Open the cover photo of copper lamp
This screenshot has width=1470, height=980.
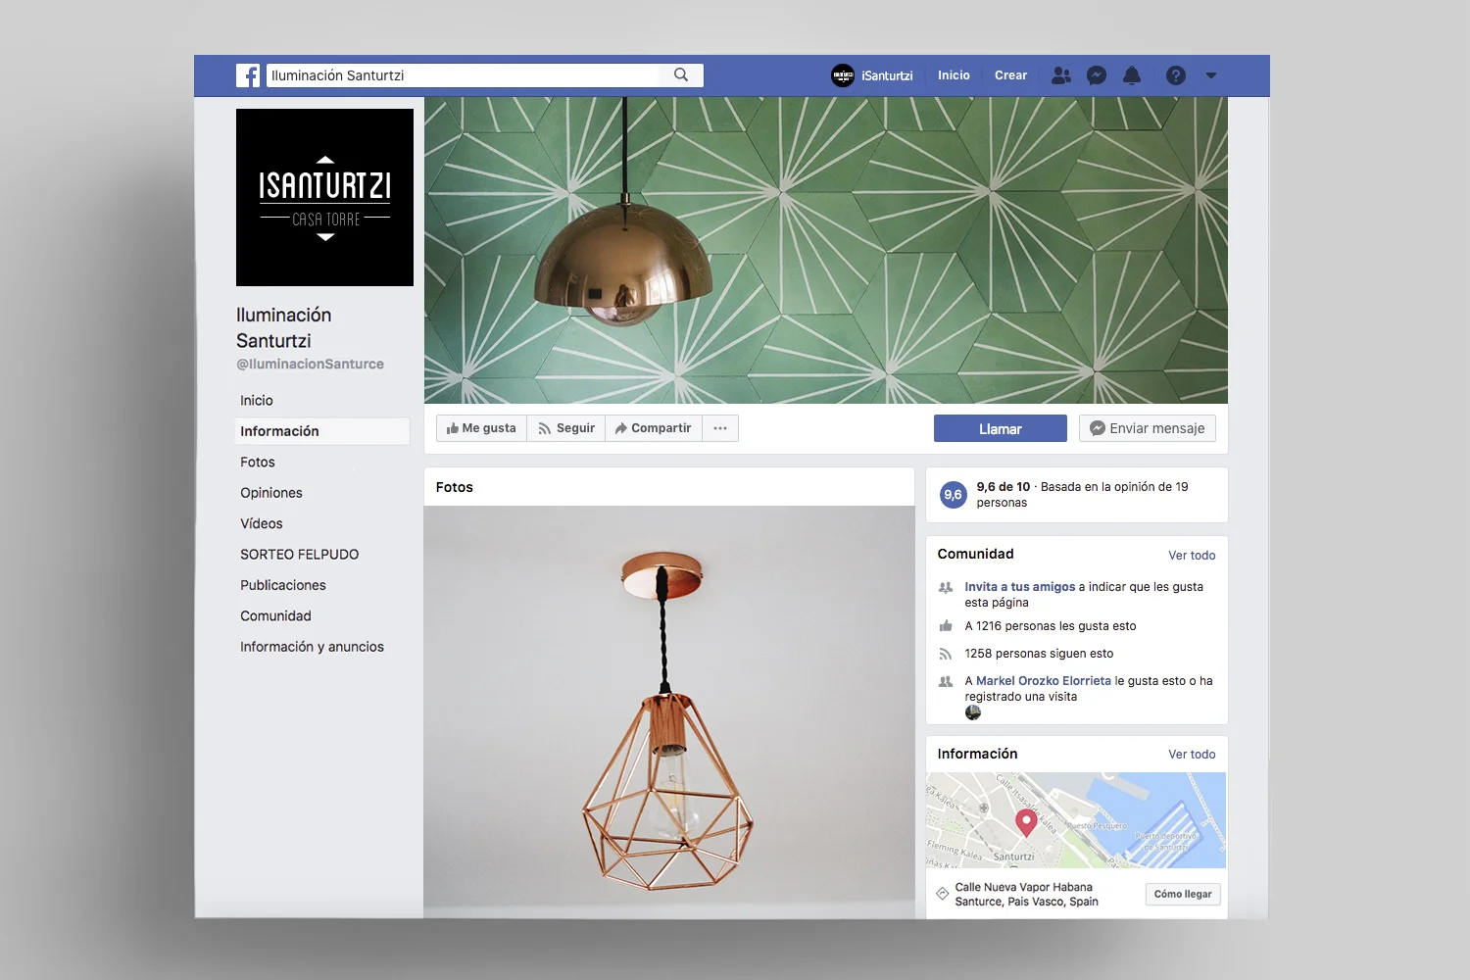tap(826, 250)
